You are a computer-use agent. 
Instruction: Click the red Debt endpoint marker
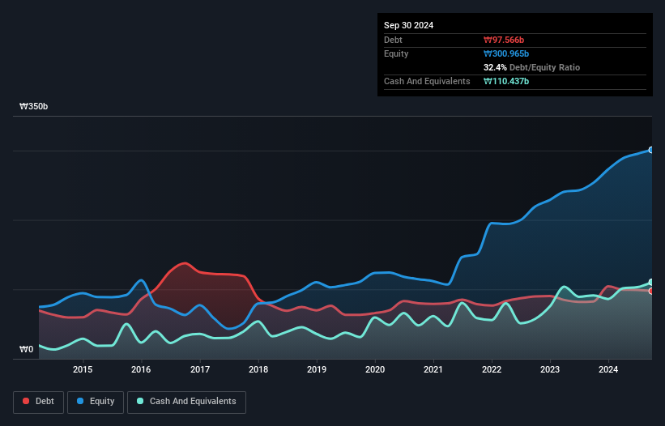pos(651,292)
